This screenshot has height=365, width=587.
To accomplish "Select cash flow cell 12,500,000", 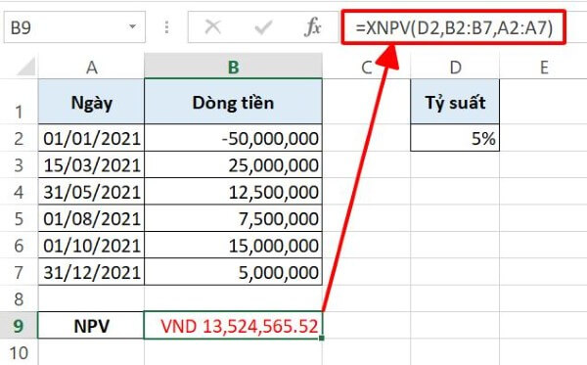I will coord(233,192).
